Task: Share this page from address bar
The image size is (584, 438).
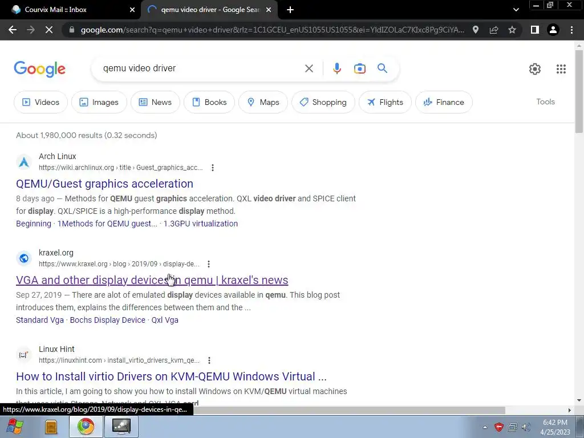Action: click(x=494, y=30)
